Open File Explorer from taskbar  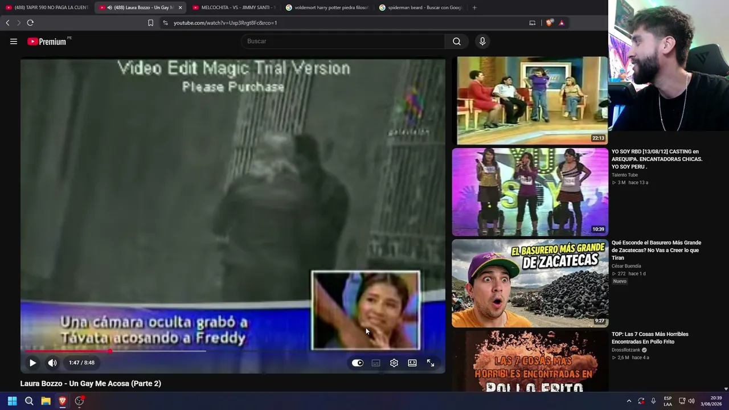46,401
